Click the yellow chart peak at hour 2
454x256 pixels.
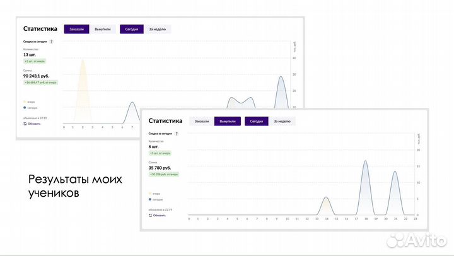pyautogui.click(x=83, y=61)
